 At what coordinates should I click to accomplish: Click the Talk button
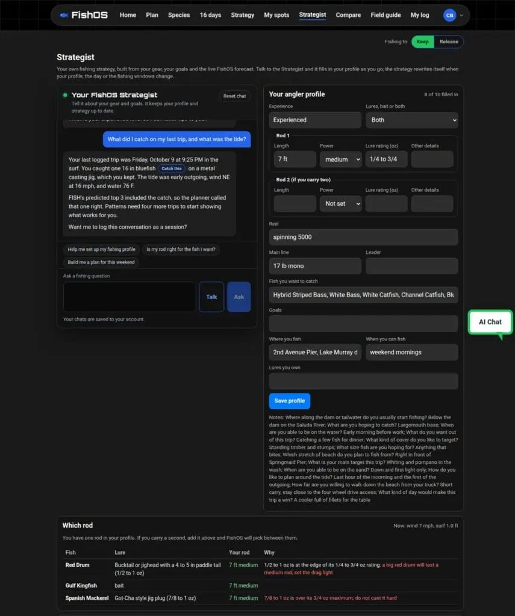point(211,297)
